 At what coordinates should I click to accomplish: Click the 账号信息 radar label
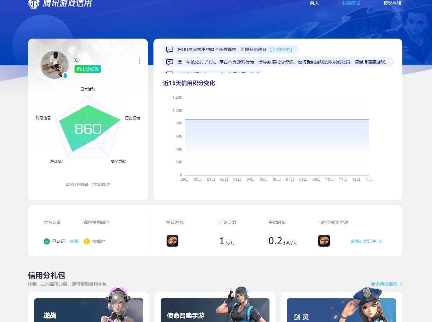point(43,118)
